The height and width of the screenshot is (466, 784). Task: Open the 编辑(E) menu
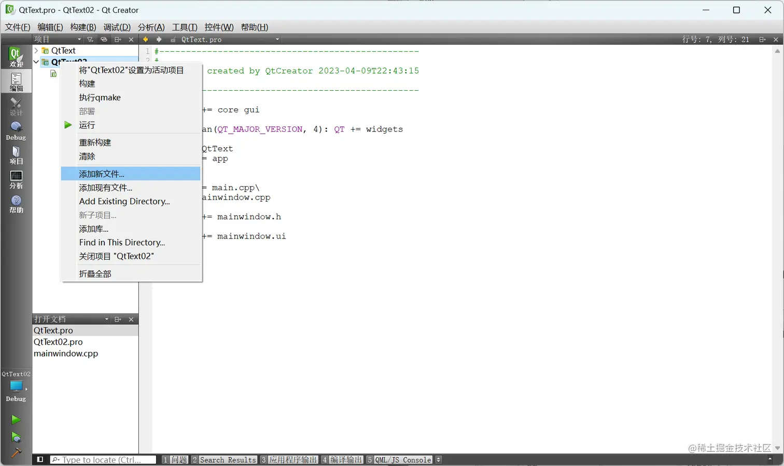[x=50, y=27]
